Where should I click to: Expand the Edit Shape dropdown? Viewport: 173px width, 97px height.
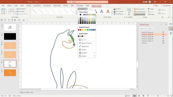[21, 9]
